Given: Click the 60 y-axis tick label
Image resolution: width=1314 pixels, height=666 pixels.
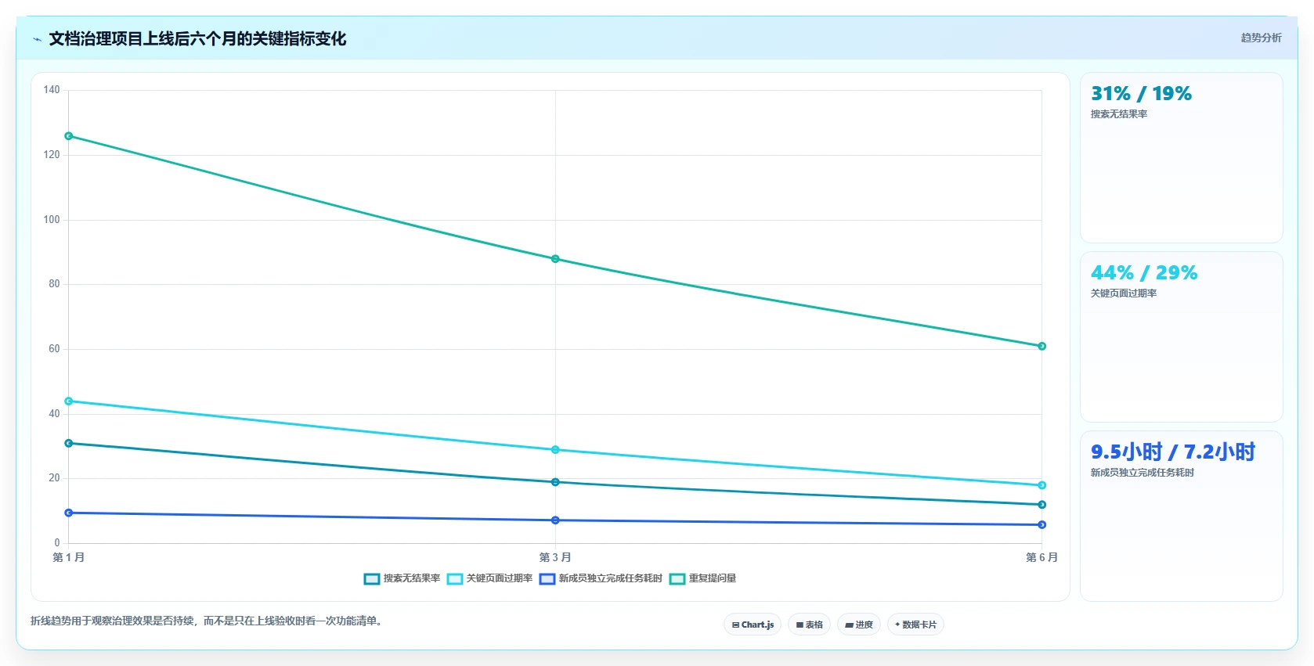Looking at the screenshot, I should tap(54, 349).
